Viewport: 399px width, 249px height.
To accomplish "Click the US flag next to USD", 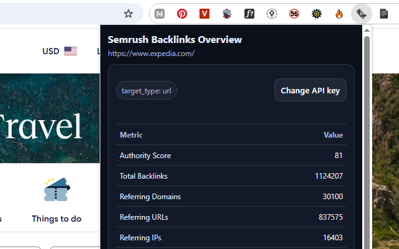I will point(70,51).
